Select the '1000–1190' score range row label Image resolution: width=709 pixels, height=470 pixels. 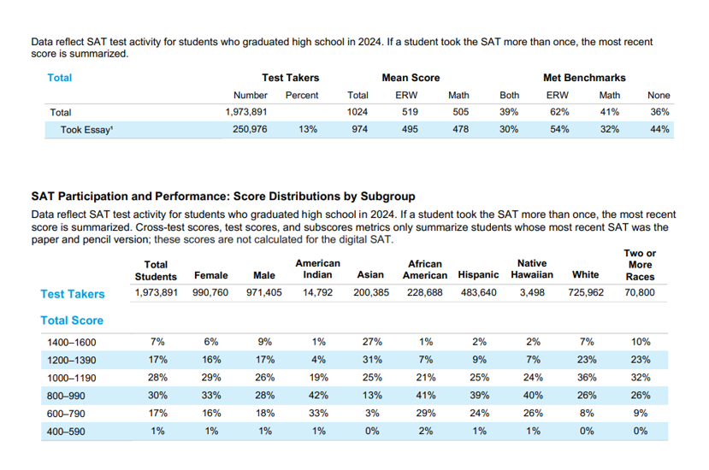[x=72, y=379]
